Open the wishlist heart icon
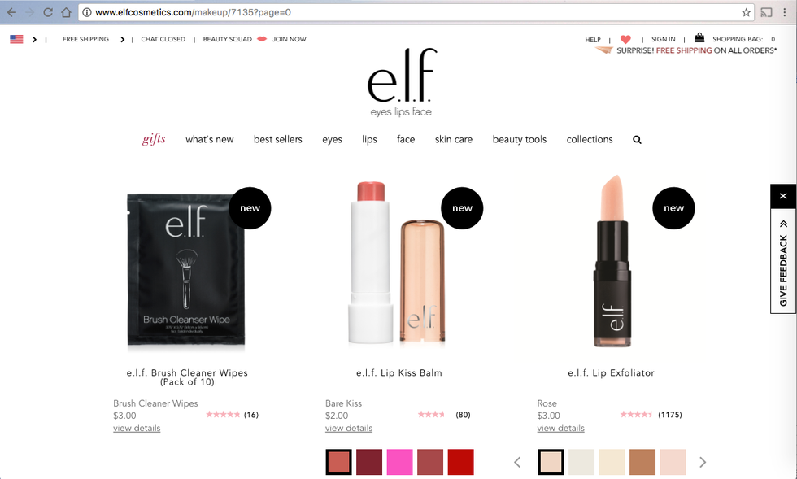Viewport: 797px width, 479px height. coord(625,39)
